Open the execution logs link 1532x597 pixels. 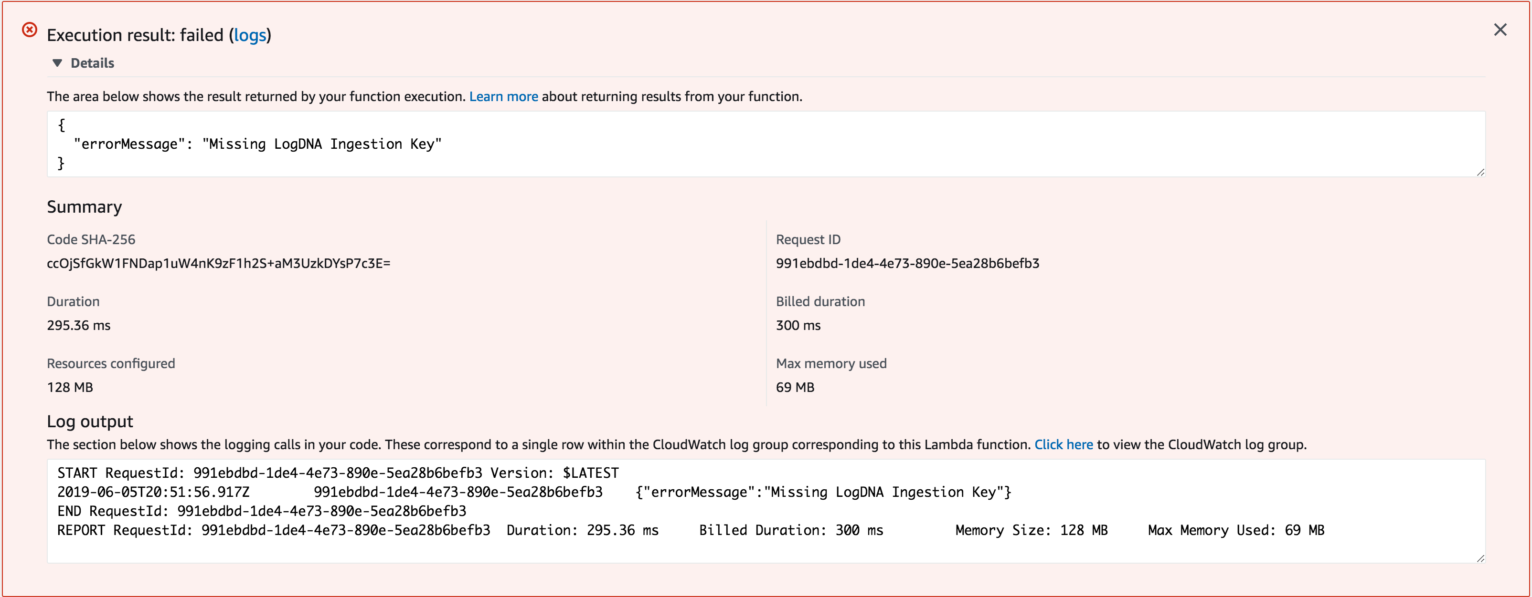tap(250, 35)
